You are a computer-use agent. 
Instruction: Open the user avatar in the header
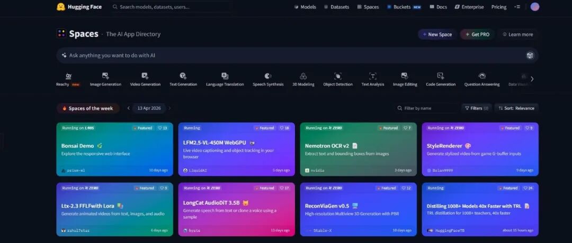pos(535,6)
